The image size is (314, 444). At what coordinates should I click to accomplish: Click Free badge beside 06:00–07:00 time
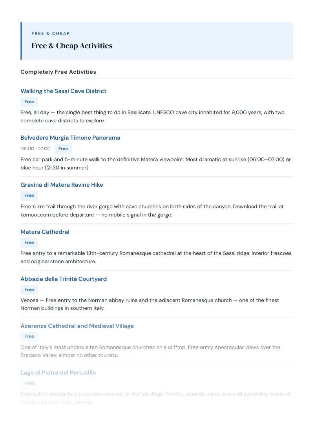click(63, 149)
